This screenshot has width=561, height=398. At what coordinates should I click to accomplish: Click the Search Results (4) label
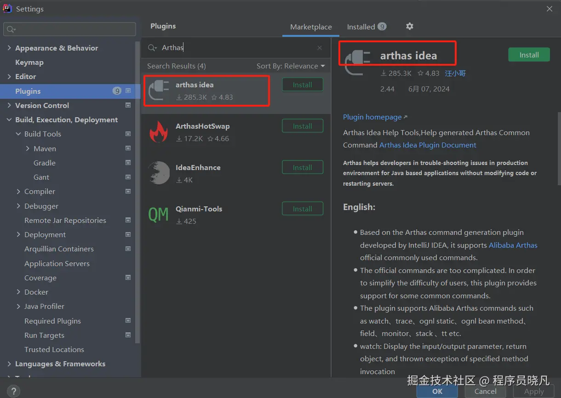pyautogui.click(x=177, y=66)
